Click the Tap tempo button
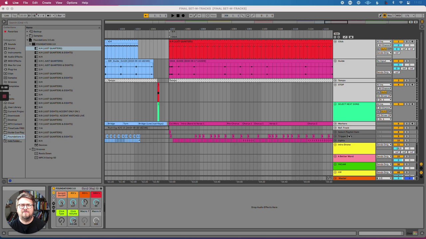The image size is (426, 239). click(15, 16)
